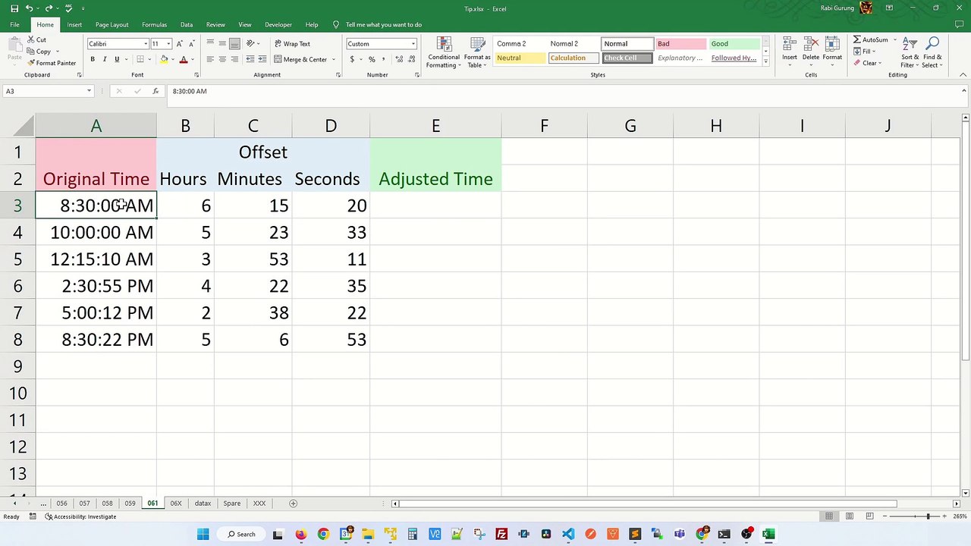Toggle top vertical alignment
Viewport: 971px width, 546px height.
point(210,43)
